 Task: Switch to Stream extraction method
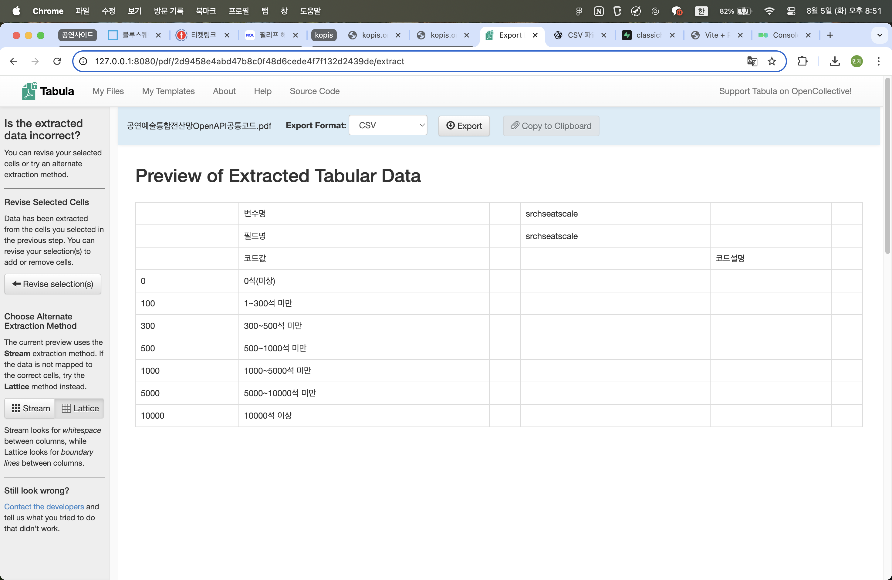click(30, 408)
